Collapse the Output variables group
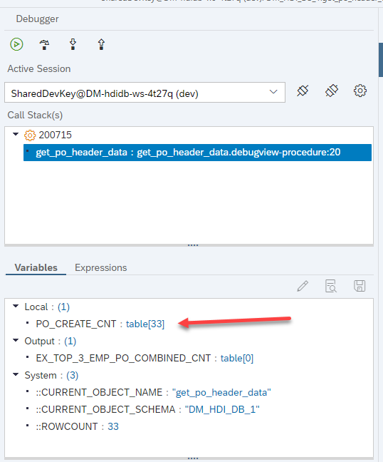Screen dimensions: 383x462 [x=16, y=341]
